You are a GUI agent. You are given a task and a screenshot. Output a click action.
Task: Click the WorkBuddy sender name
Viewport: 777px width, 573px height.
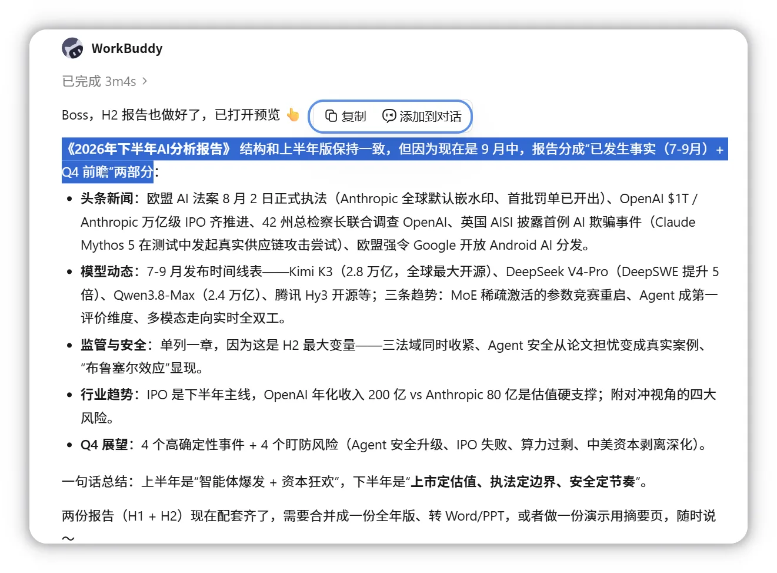click(127, 48)
